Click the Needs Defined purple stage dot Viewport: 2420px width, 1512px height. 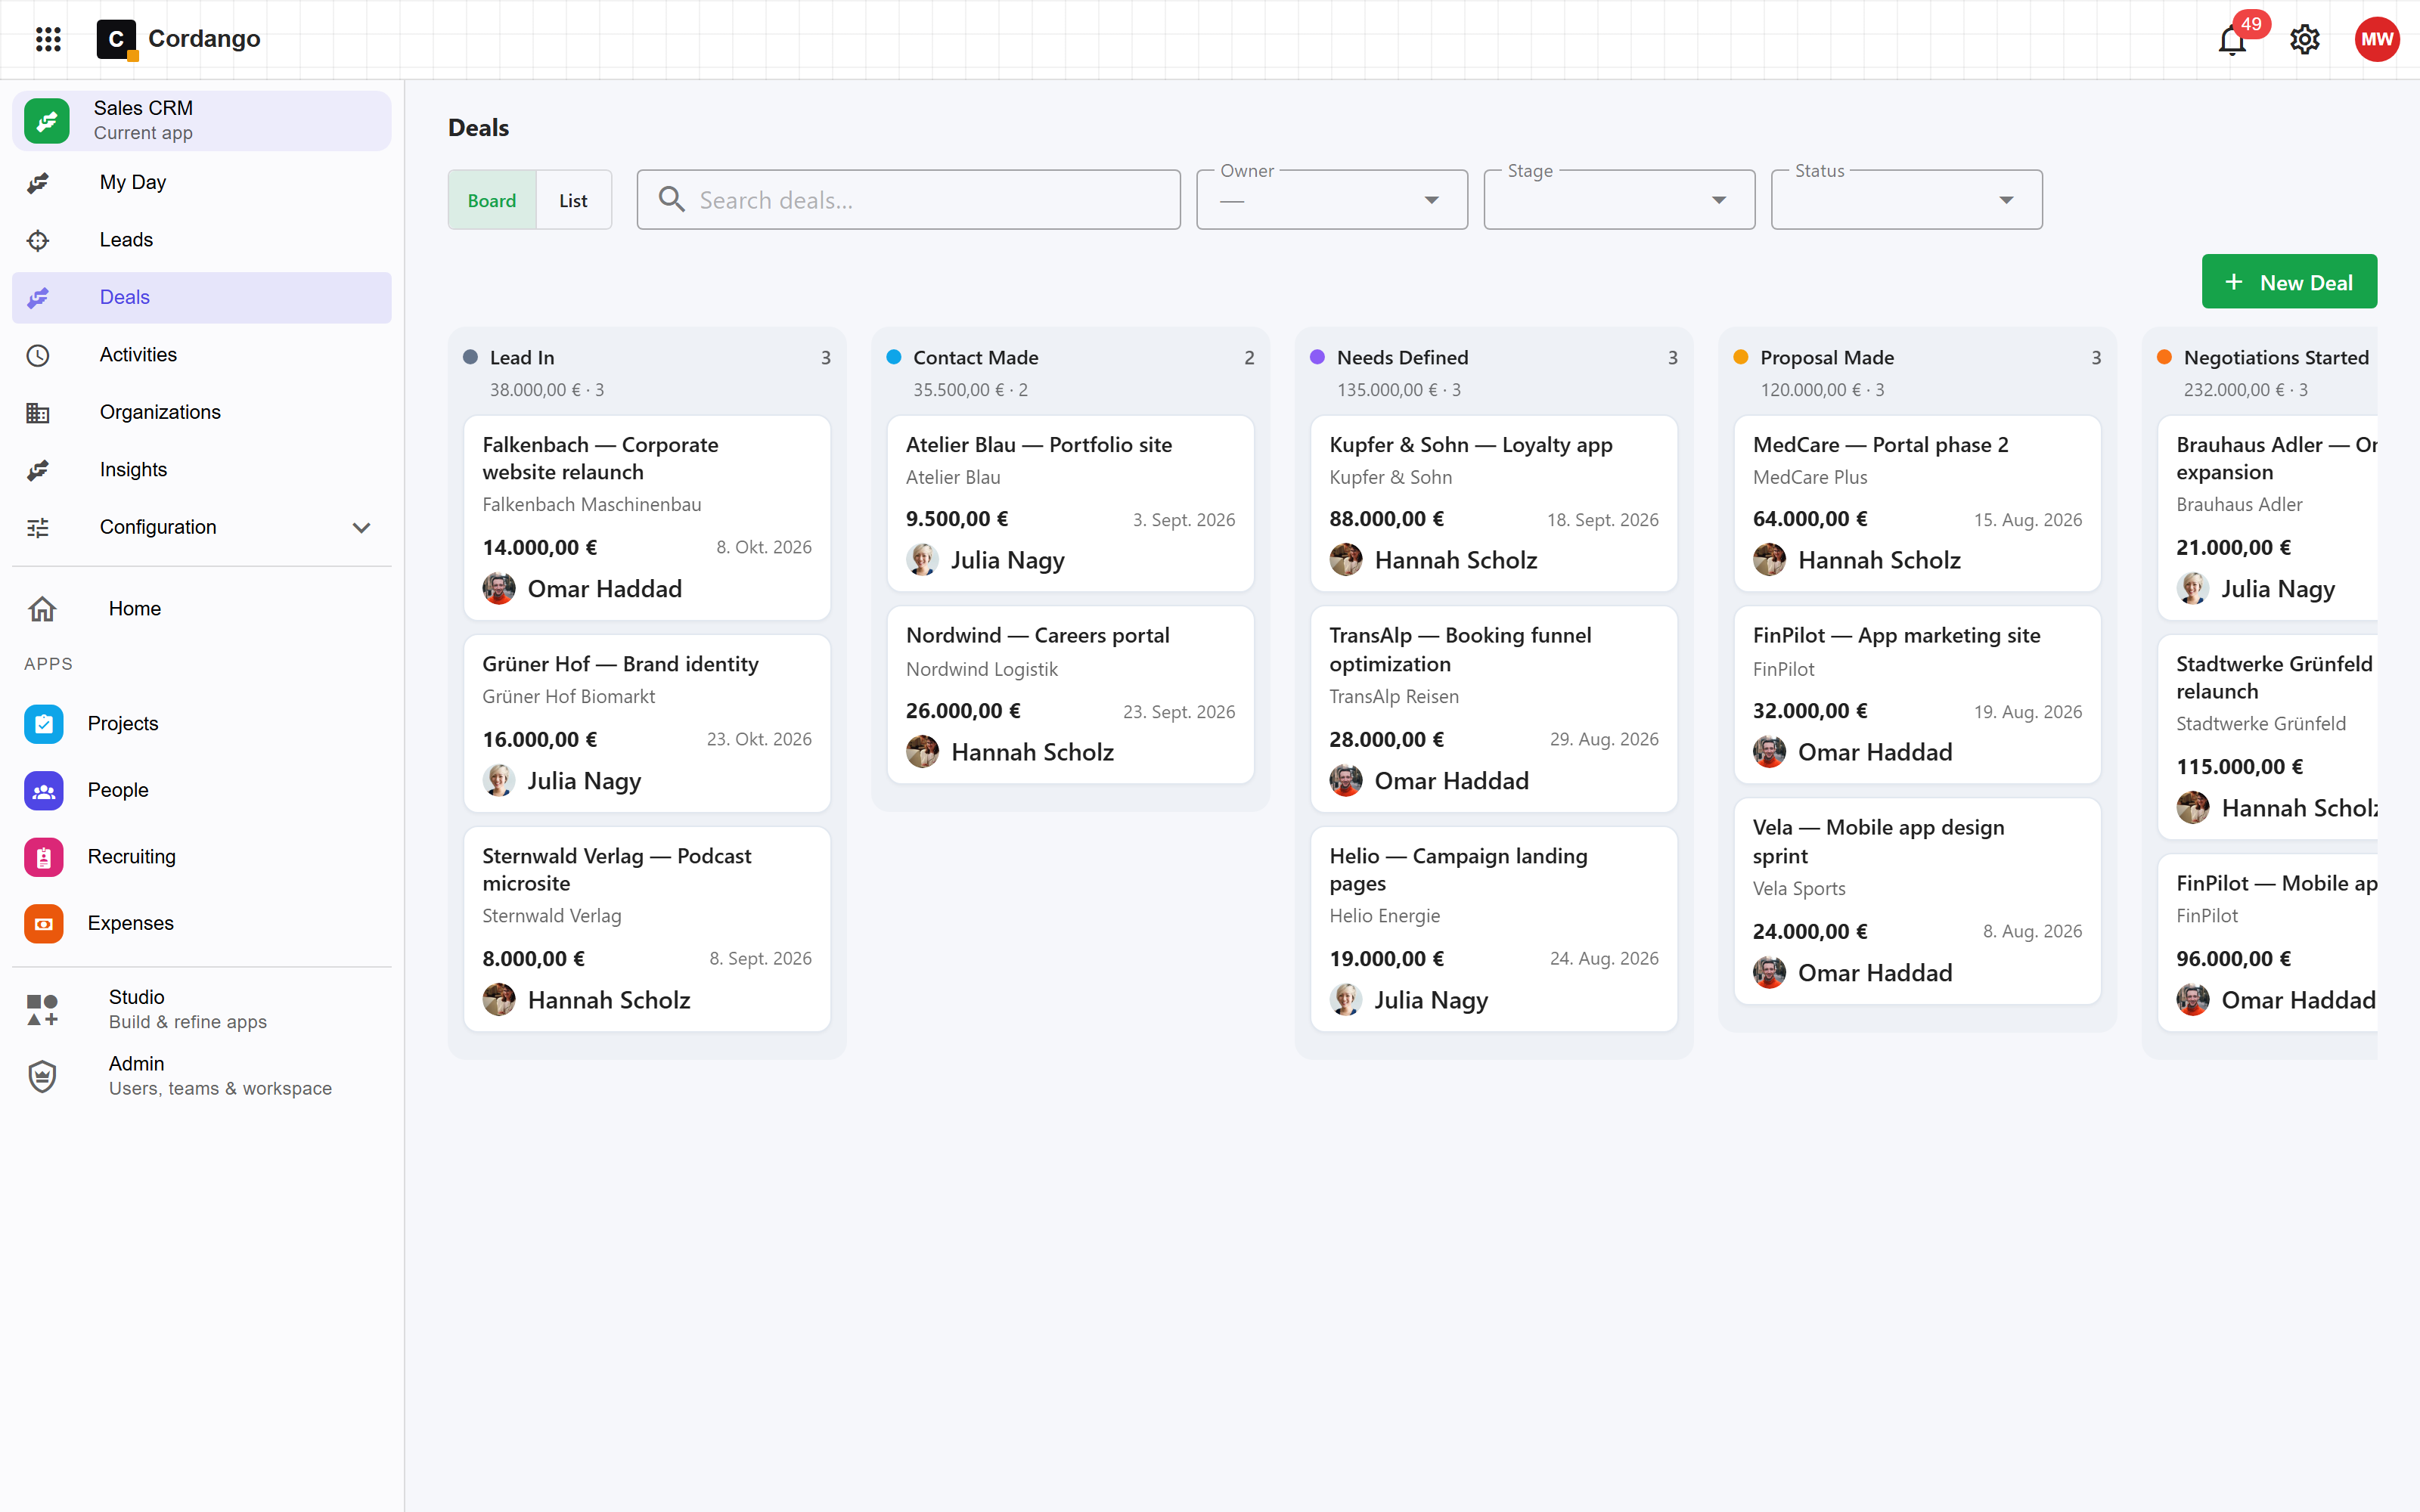click(1317, 357)
